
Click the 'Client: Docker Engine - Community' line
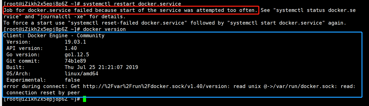coord(54,36)
